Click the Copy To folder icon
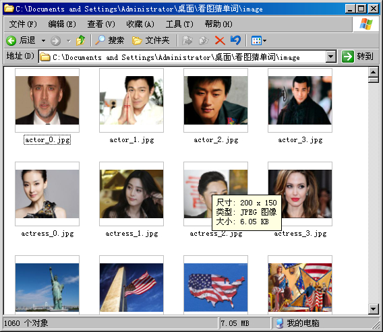This screenshot has width=383, height=332. click(x=204, y=40)
